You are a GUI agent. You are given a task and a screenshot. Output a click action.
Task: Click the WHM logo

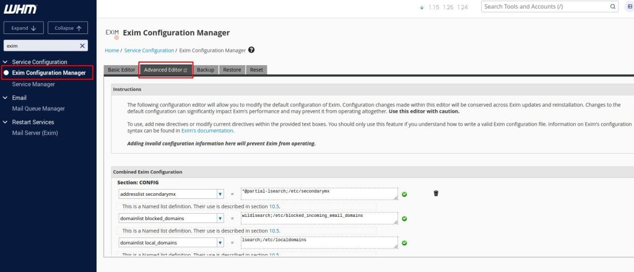[x=20, y=9]
